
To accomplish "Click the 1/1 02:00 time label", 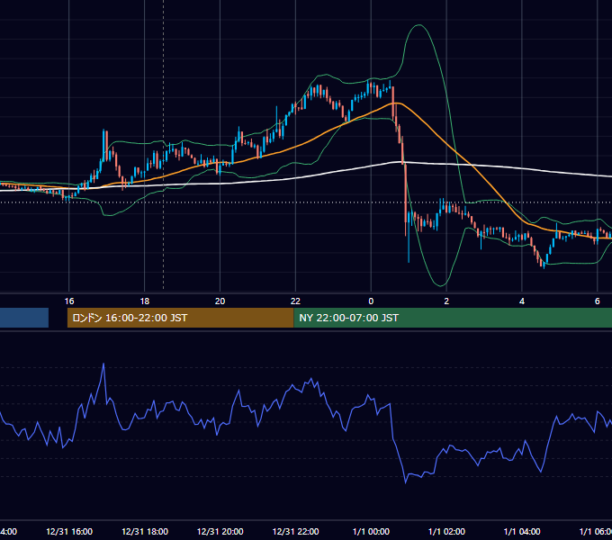I will (446, 531).
